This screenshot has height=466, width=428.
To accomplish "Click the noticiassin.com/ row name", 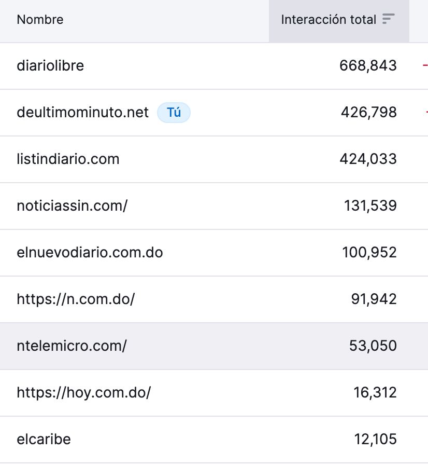I will tap(72, 205).
